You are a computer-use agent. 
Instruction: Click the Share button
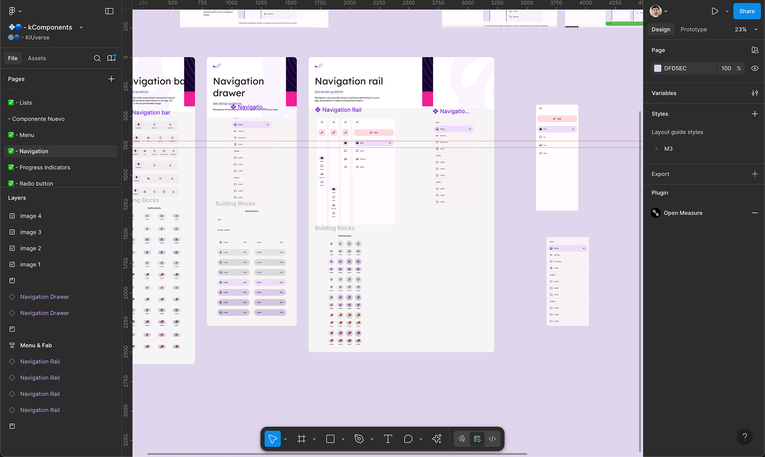(747, 11)
